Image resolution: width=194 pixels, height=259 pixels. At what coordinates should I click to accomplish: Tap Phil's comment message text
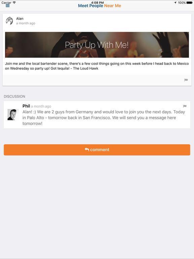point(104,118)
